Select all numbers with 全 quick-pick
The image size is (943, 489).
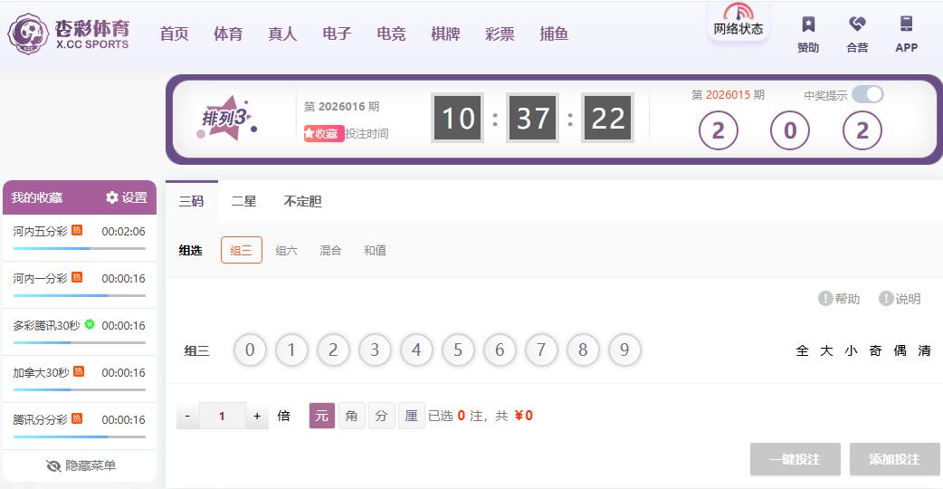pos(802,350)
